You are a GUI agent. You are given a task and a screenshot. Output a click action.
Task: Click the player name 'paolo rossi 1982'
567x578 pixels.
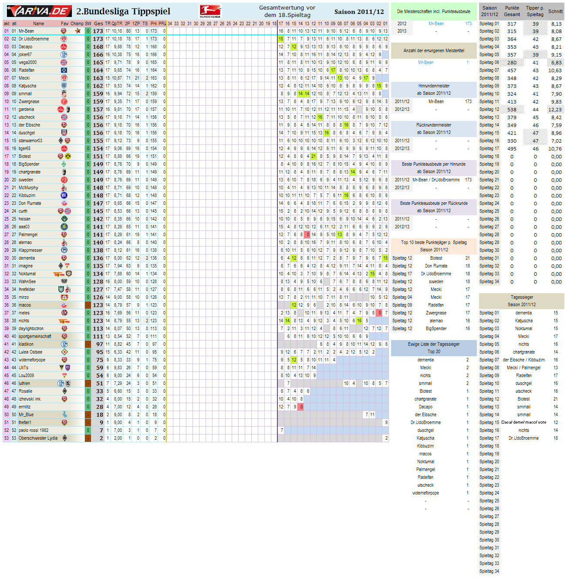(x=34, y=430)
